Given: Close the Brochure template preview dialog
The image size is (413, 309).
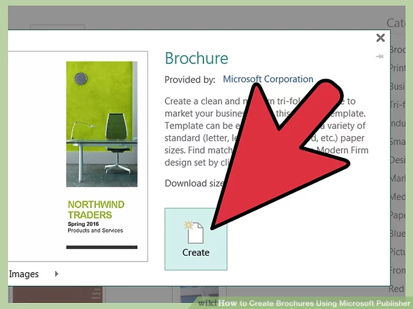Looking at the screenshot, I should (x=380, y=38).
